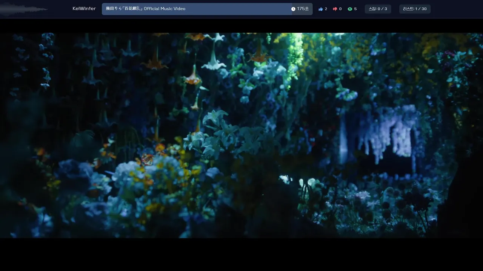The height and width of the screenshot is (271, 483).
Task: Click the KeiWinter username
Action: [84, 9]
